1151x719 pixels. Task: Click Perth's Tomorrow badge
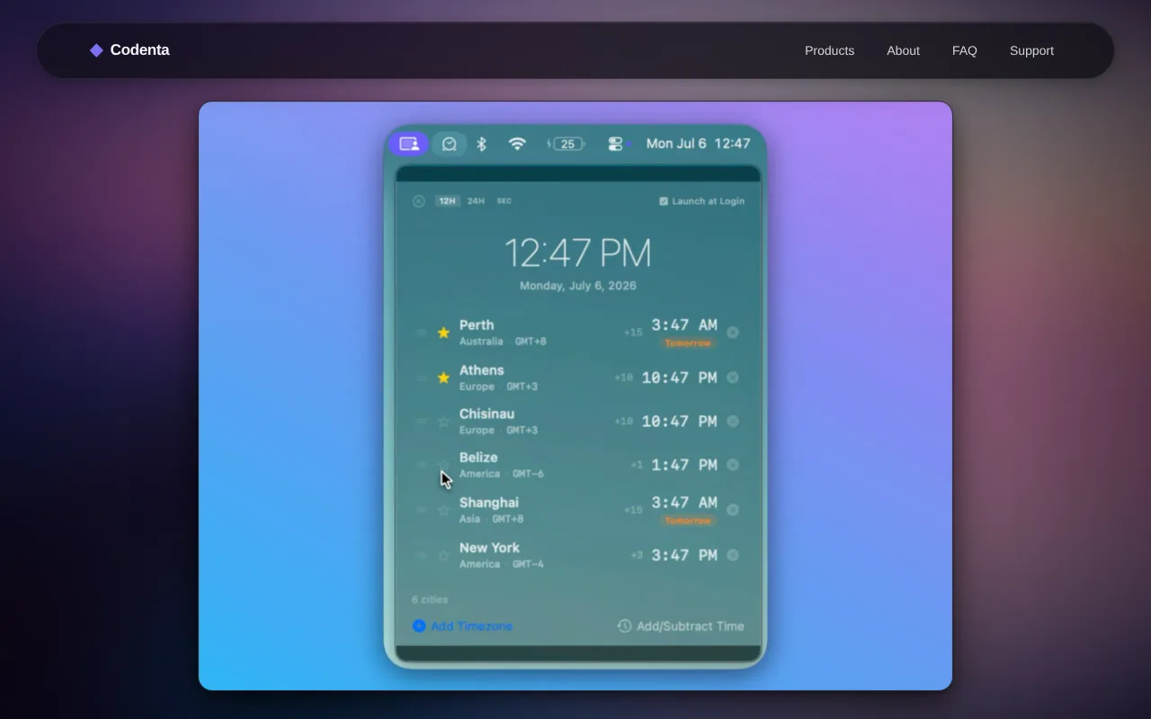tap(688, 343)
